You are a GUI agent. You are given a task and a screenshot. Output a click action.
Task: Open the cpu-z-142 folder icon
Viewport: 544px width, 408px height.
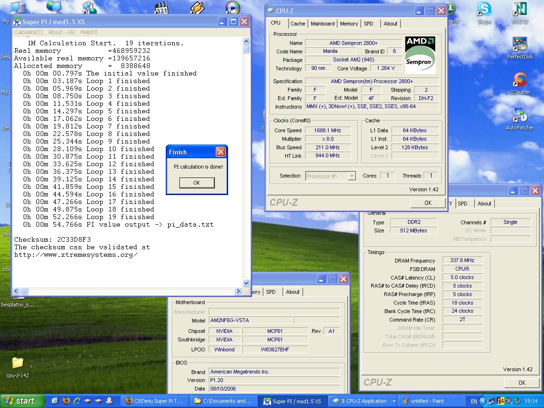pos(17,364)
